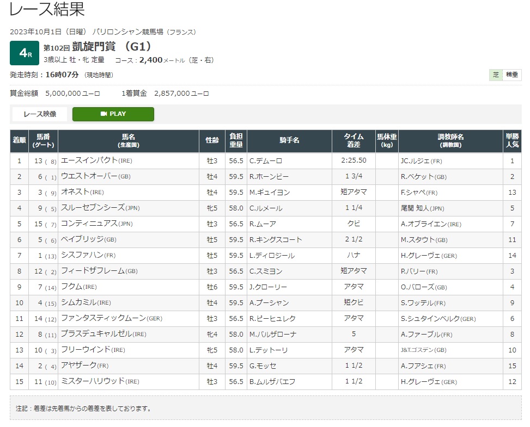
Task: Select horse ウエストオーバー in second place
Action: point(89,177)
